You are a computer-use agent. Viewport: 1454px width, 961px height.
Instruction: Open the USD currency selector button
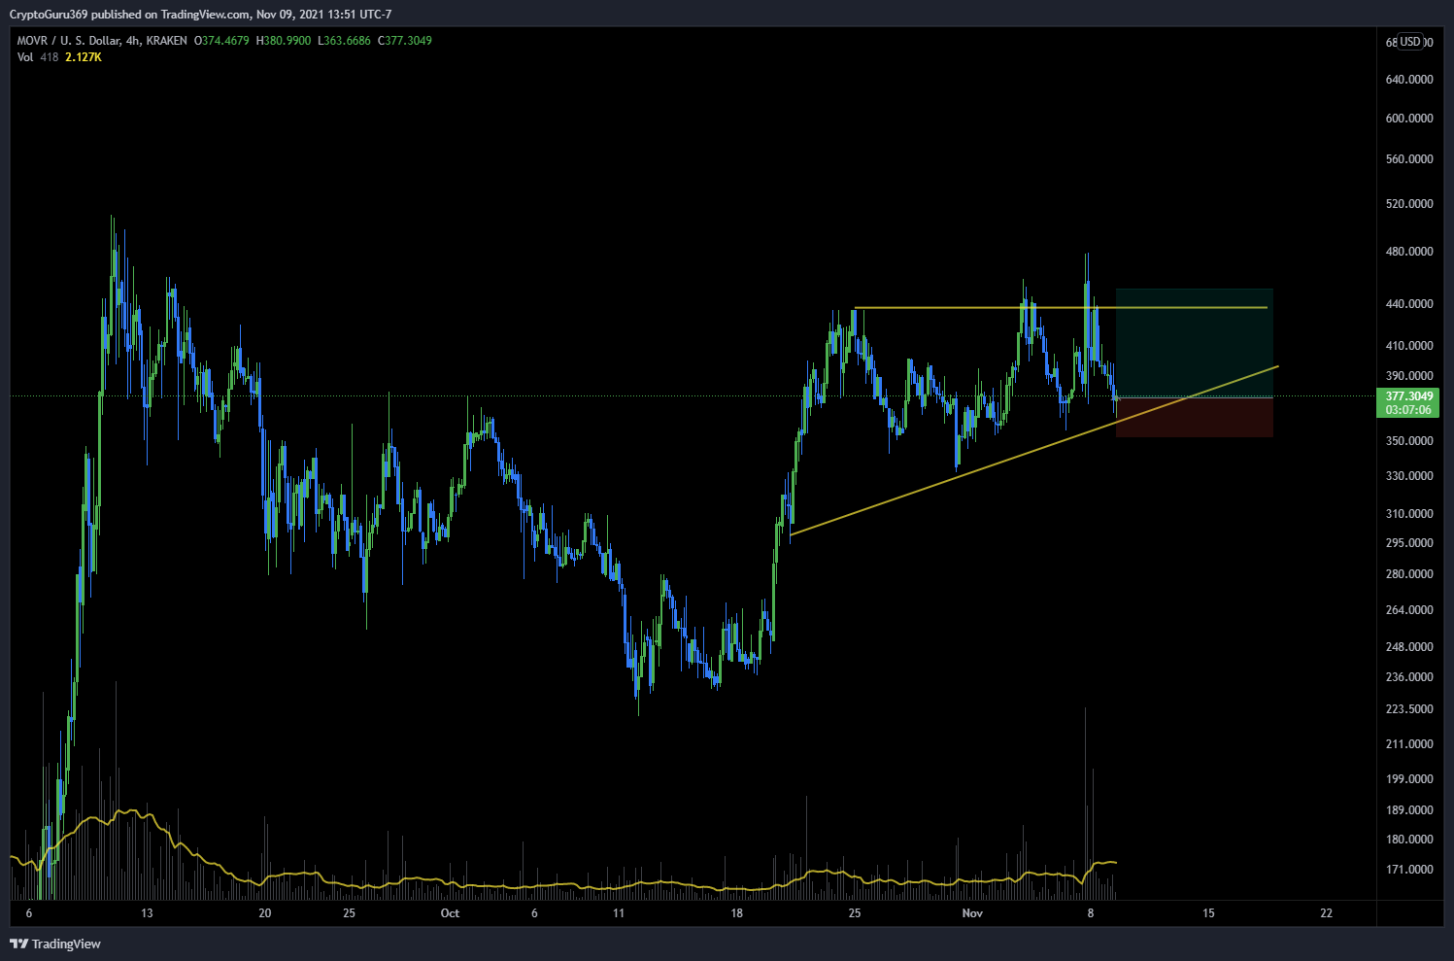1410,42
